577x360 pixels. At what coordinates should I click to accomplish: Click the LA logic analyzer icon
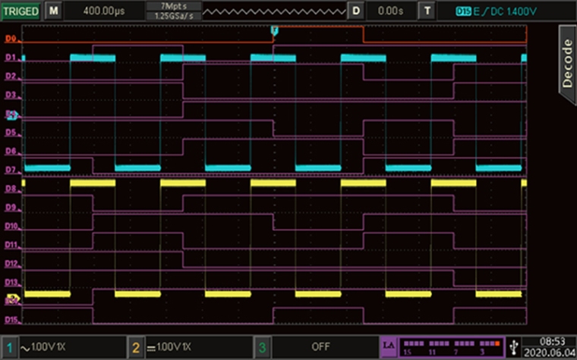point(389,346)
